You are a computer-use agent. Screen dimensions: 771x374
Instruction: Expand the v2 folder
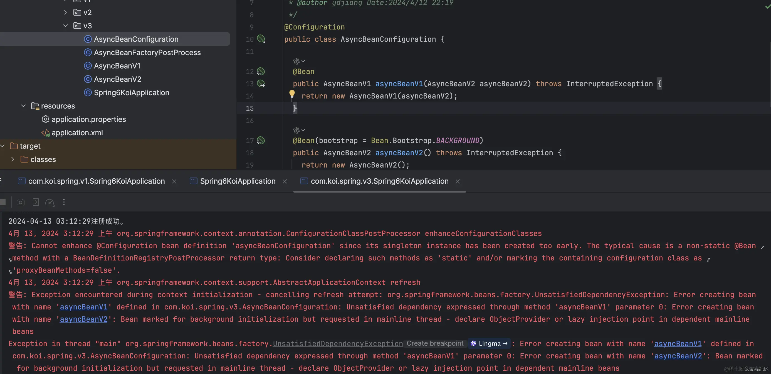66,12
